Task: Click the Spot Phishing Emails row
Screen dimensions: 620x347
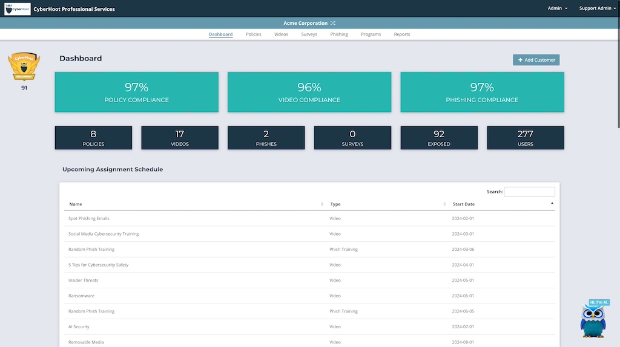Action: coord(309,218)
